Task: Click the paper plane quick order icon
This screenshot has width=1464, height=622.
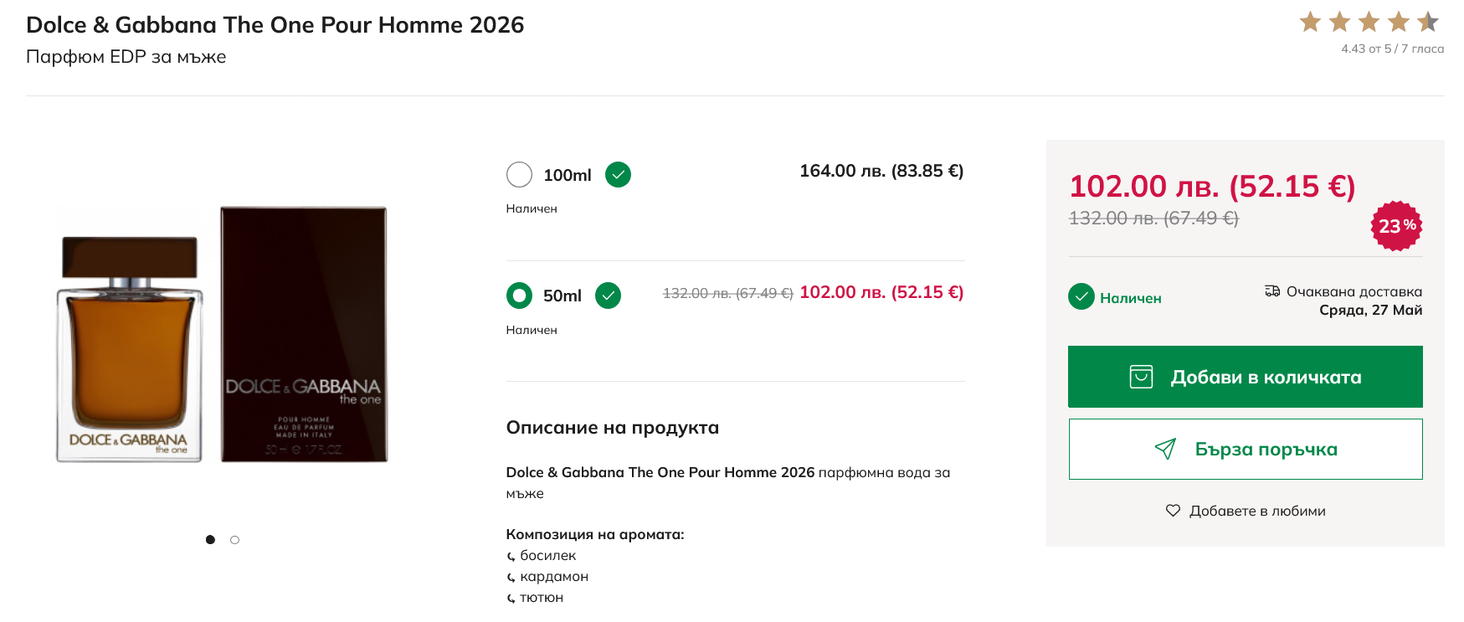Action: [x=1165, y=450]
